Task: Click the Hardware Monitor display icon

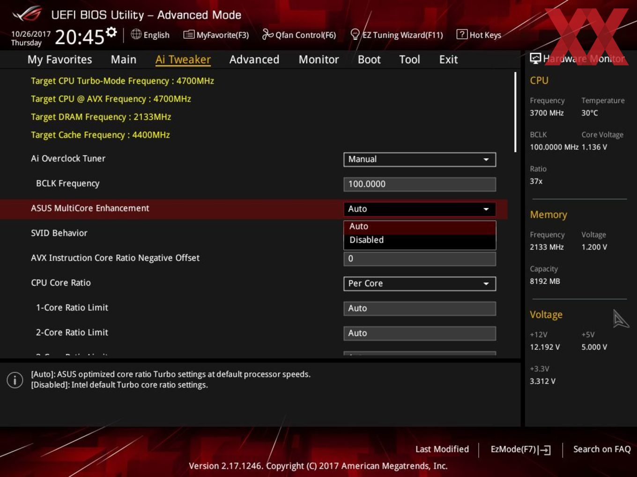Action: pyautogui.click(x=535, y=58)
